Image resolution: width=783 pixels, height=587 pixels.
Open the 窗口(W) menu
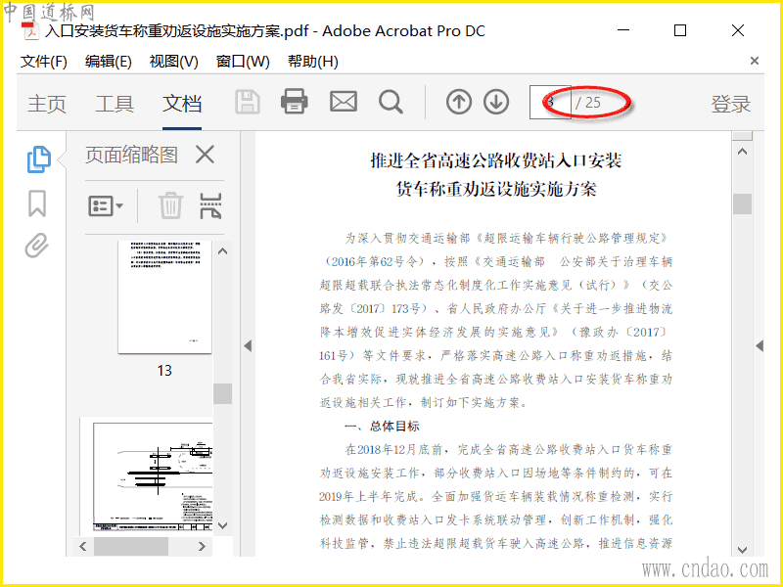pyautogui.click(x=243, y=62)
